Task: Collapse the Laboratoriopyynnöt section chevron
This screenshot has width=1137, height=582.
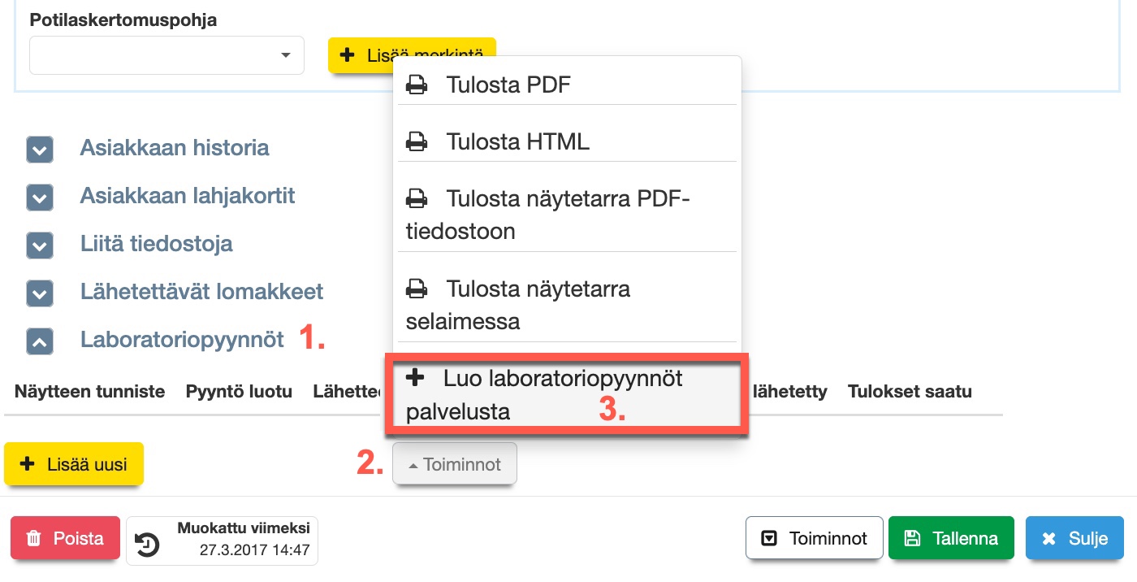Action: 40,341
